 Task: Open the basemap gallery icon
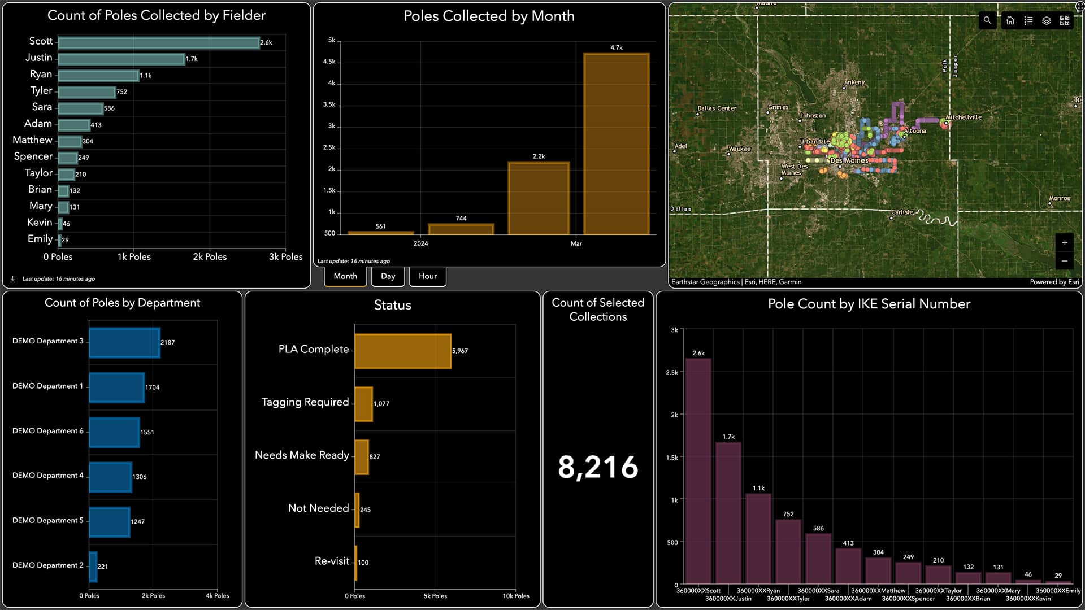[1065, 20]
